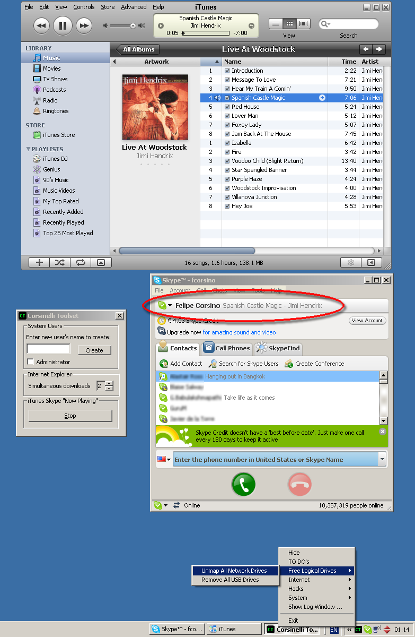This screenshot has height=637, width=415.
Task: Collapse the PLAYLISTS section
Action: (29, 149)
